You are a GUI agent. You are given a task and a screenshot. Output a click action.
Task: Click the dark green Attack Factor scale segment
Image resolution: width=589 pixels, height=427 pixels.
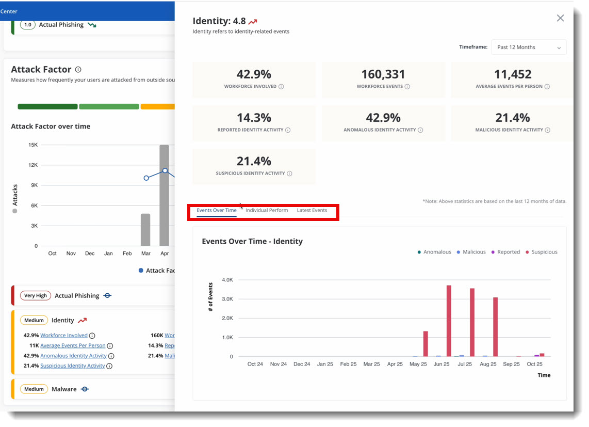47,106
